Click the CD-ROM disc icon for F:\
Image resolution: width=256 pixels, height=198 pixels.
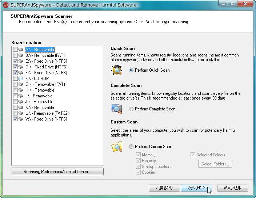[21, 79]
